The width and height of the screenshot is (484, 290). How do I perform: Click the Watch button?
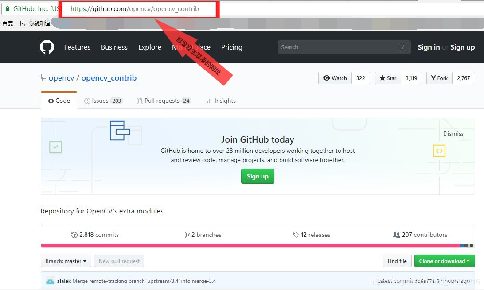335,78
